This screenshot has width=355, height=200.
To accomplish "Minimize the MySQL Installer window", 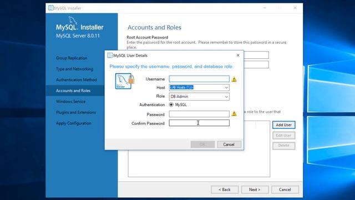I will [x=265, y=8].
